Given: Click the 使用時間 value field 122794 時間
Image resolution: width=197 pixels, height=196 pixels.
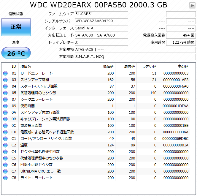Looking at the screenshot, I should tap(181, 42).
